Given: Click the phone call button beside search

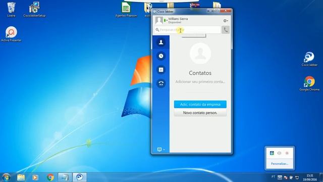Looking at the screenshot, I should 226,30.
